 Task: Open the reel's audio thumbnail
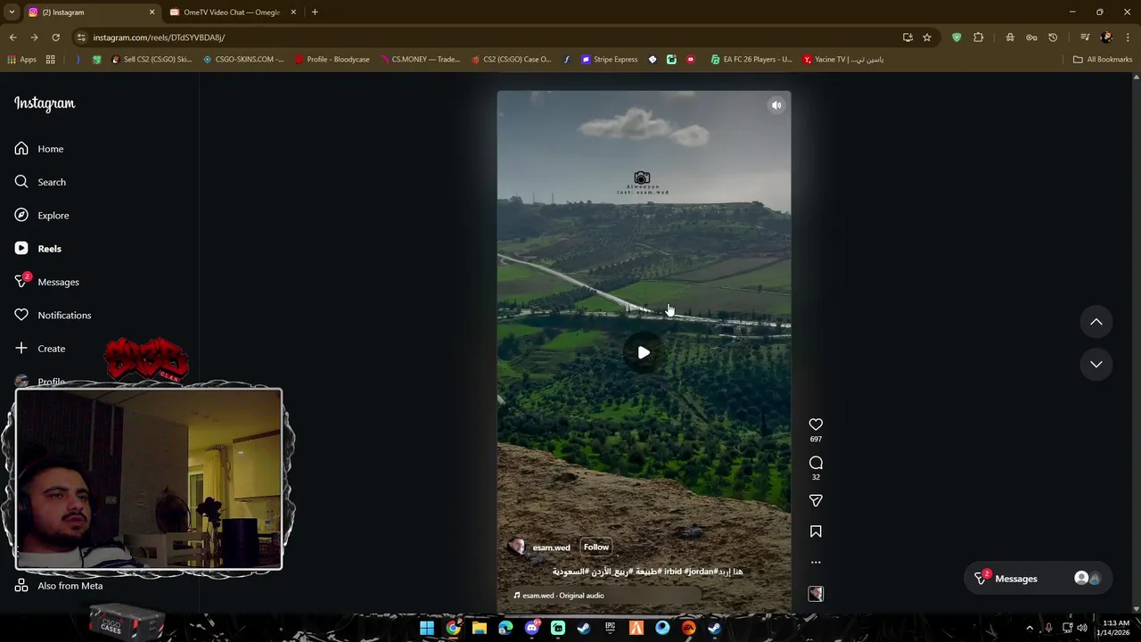click(816, 594)
